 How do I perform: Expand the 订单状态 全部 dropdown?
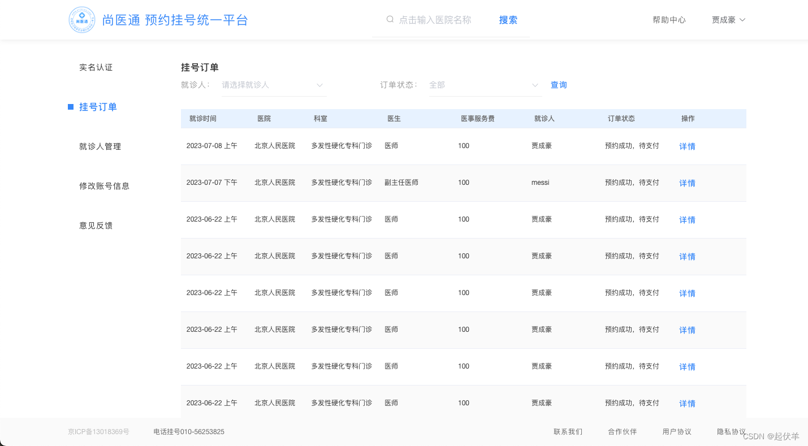[x=485, y=85]
